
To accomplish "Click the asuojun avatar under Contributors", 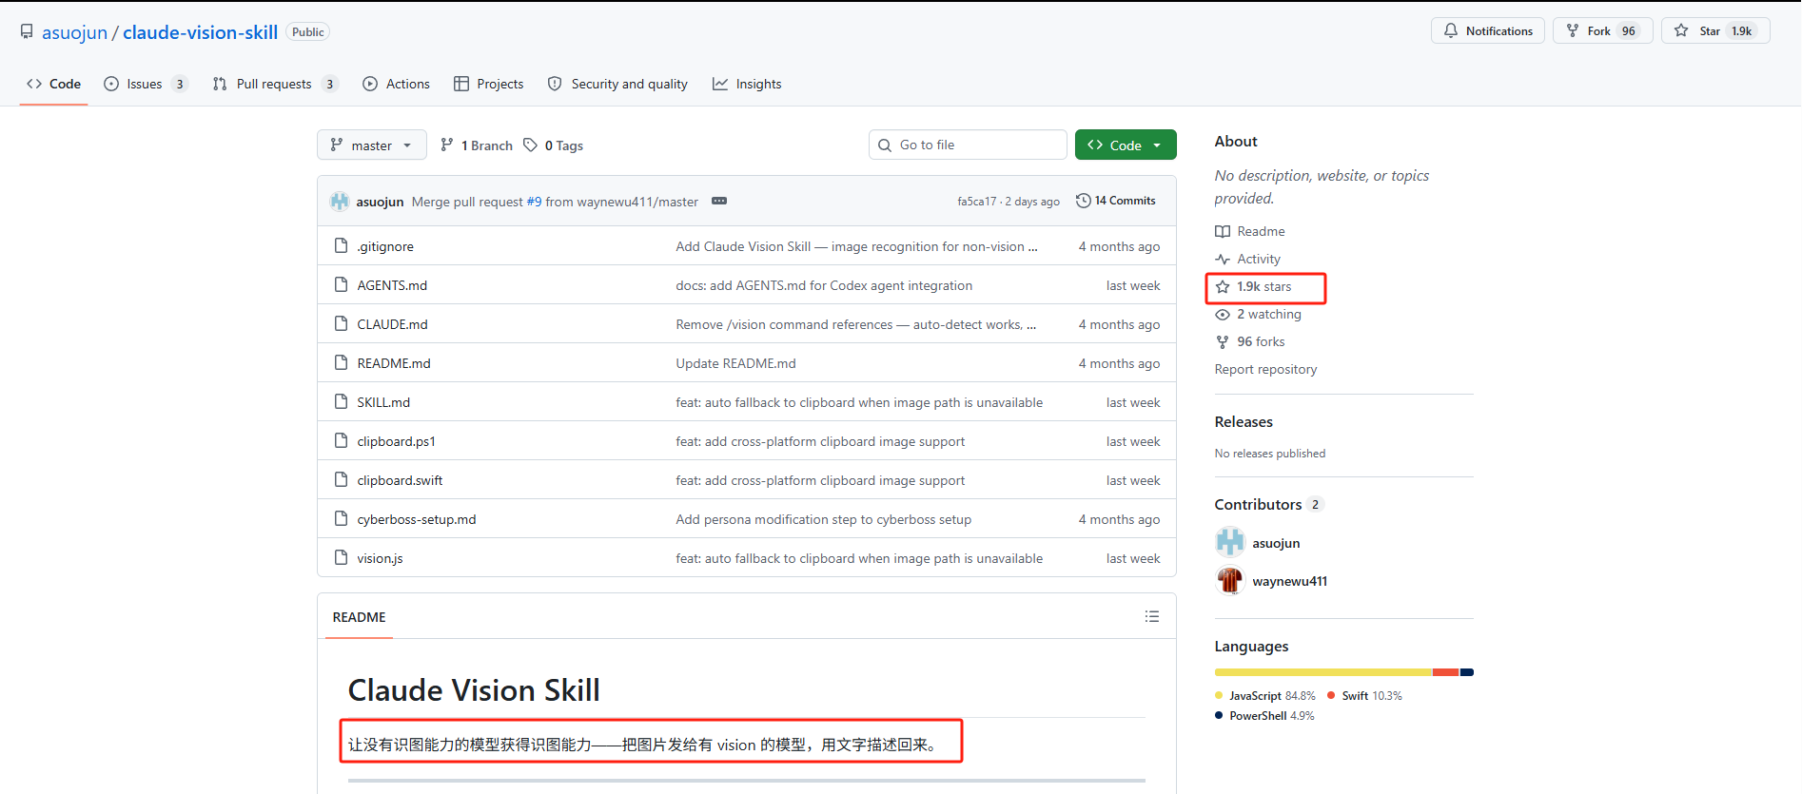I will point(1230,542).
